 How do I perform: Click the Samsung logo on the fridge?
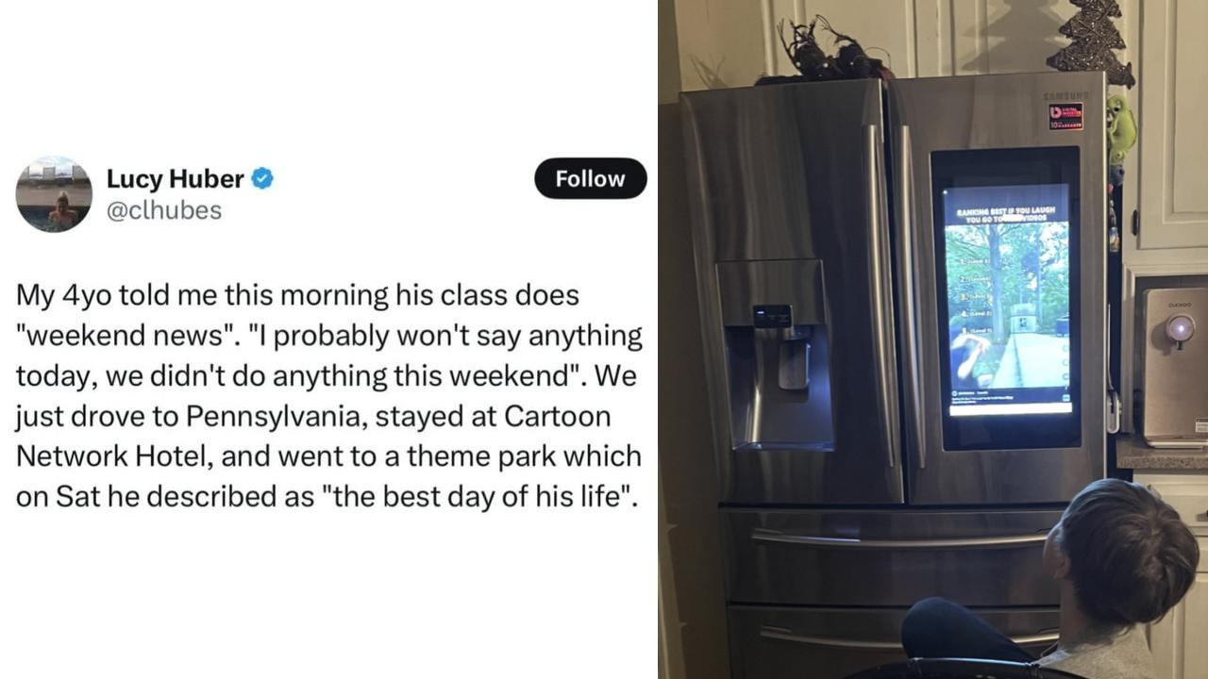(x=1065, y=95)
